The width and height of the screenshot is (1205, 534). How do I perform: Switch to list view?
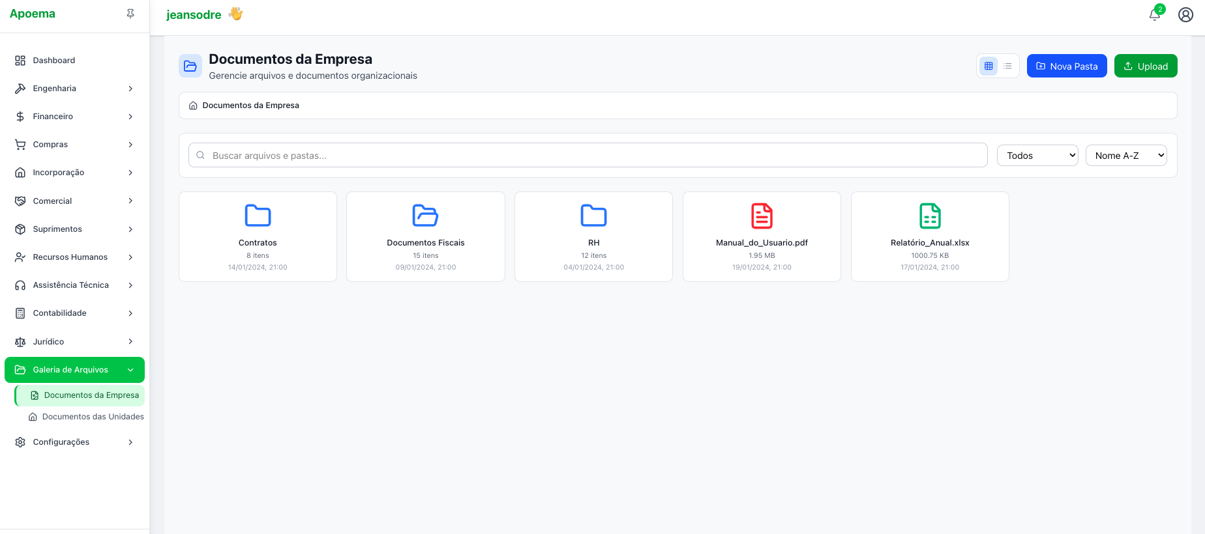[1007, 66]
